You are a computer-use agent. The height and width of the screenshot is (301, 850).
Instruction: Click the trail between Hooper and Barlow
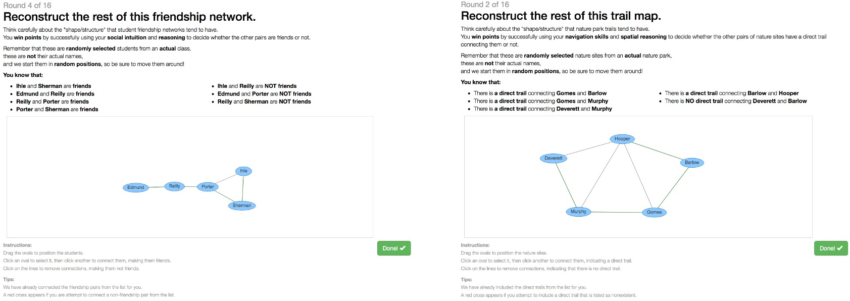pos(657,150)
